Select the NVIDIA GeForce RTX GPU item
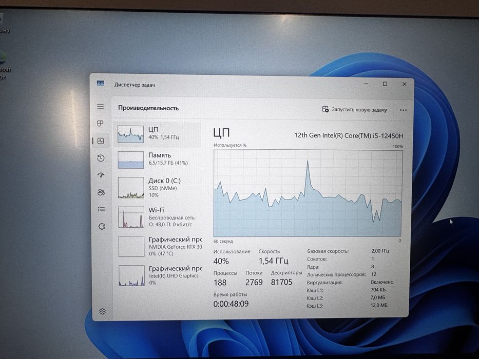This screenshot has width=479, height=359. pyautogui.click(x=158, y=246)
